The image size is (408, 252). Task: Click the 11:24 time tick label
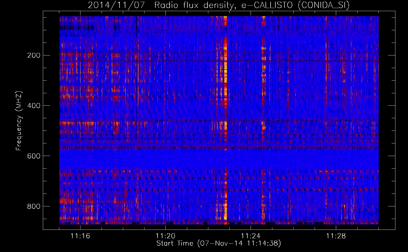pyautogui.click(x=251, y=236)
